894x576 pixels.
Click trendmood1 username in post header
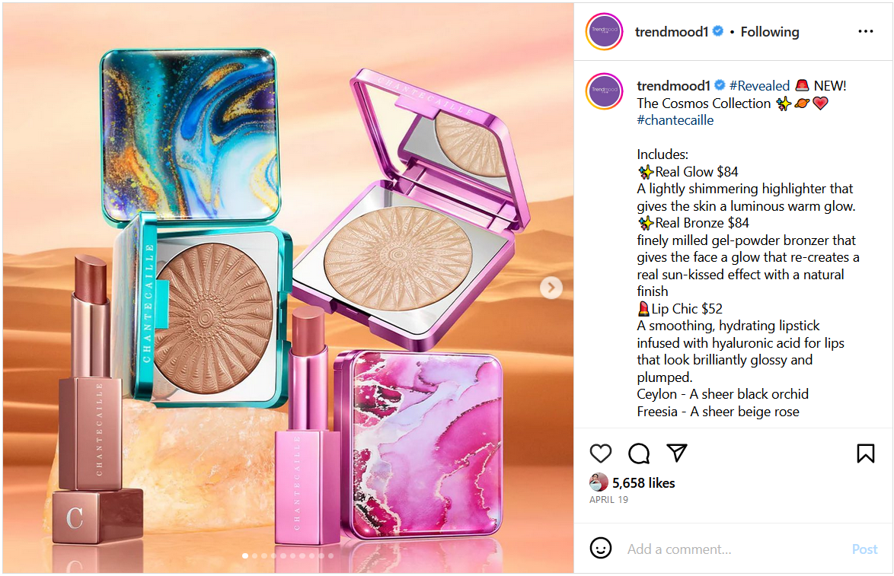tap(671, 32)
